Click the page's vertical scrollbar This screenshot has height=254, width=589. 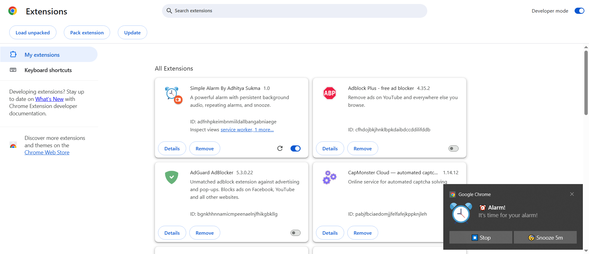pos(586,83)
